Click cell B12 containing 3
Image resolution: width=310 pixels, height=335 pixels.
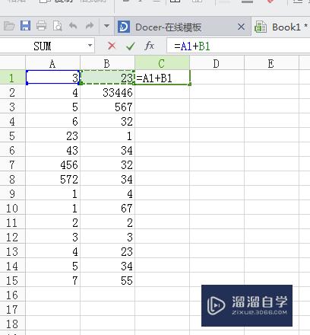click(107, 236)
